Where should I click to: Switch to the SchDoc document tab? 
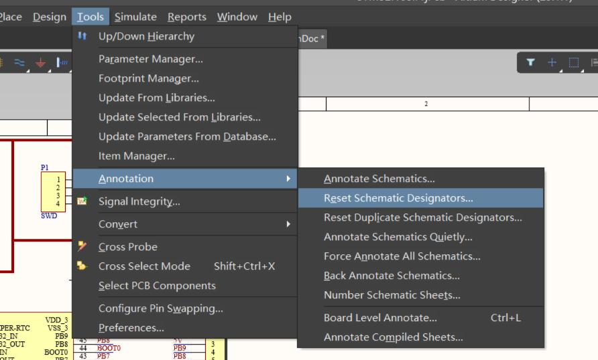[312, 39]
